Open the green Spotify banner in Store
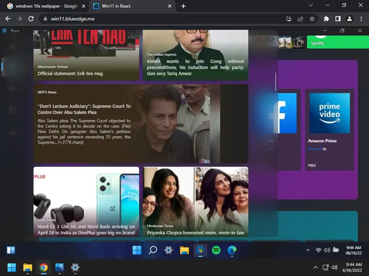The height and width of the screenshot is (276, 369). click(x=338, y=42)
